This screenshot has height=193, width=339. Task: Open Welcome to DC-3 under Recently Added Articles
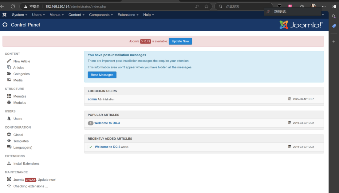(108, 147)
